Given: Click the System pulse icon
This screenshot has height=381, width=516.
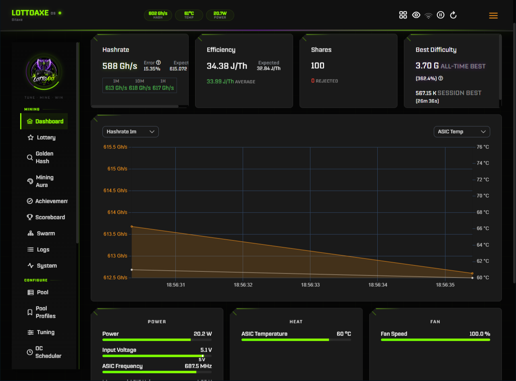Looking at the screenshot, I should [30, 266].
